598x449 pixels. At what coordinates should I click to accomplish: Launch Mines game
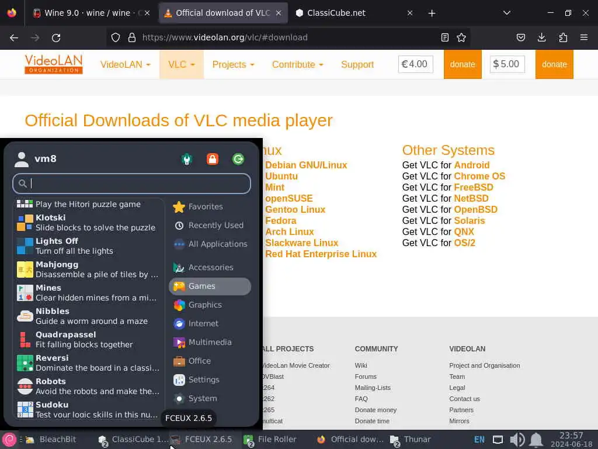click(x=89, y=293)
